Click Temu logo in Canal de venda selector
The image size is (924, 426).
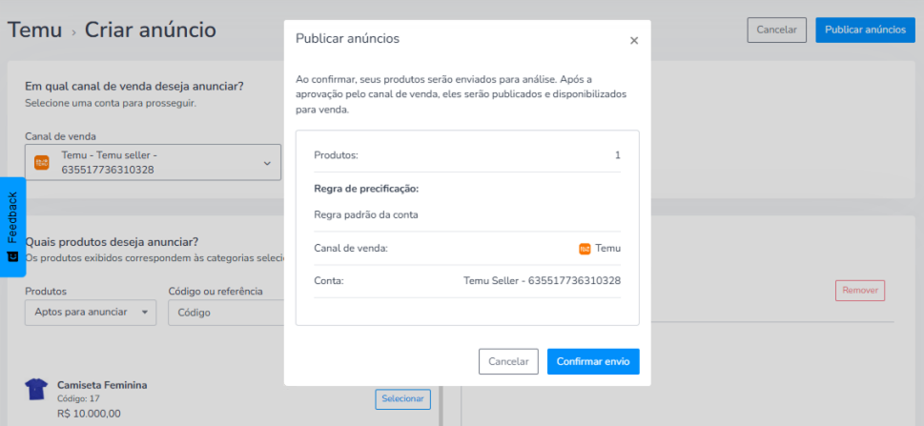(x=41, y=163)
